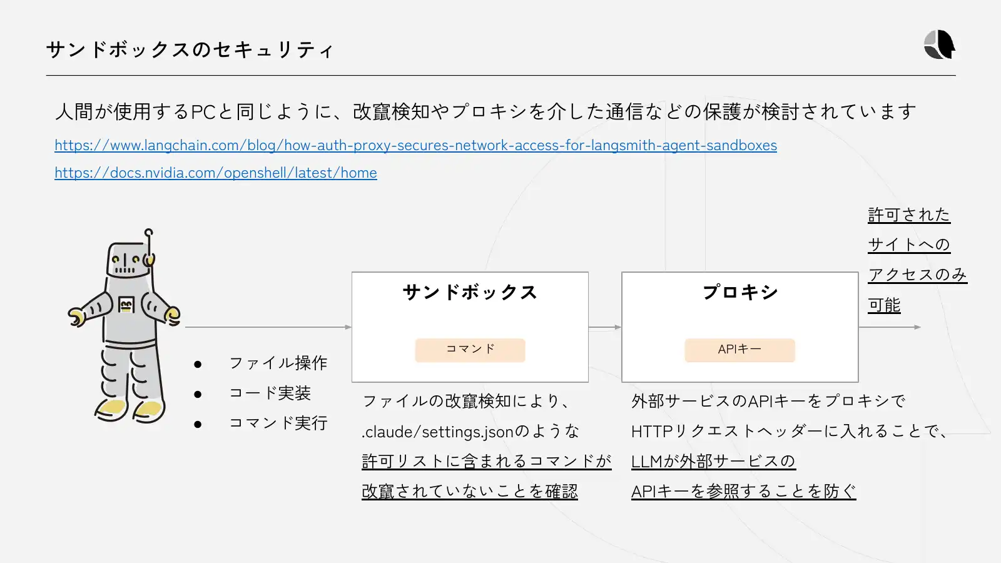Click the intro sentence starting 人間が使用するPCと同じように
The width and height of the screenshot is (1001, 563).
(x=485, y=111)
